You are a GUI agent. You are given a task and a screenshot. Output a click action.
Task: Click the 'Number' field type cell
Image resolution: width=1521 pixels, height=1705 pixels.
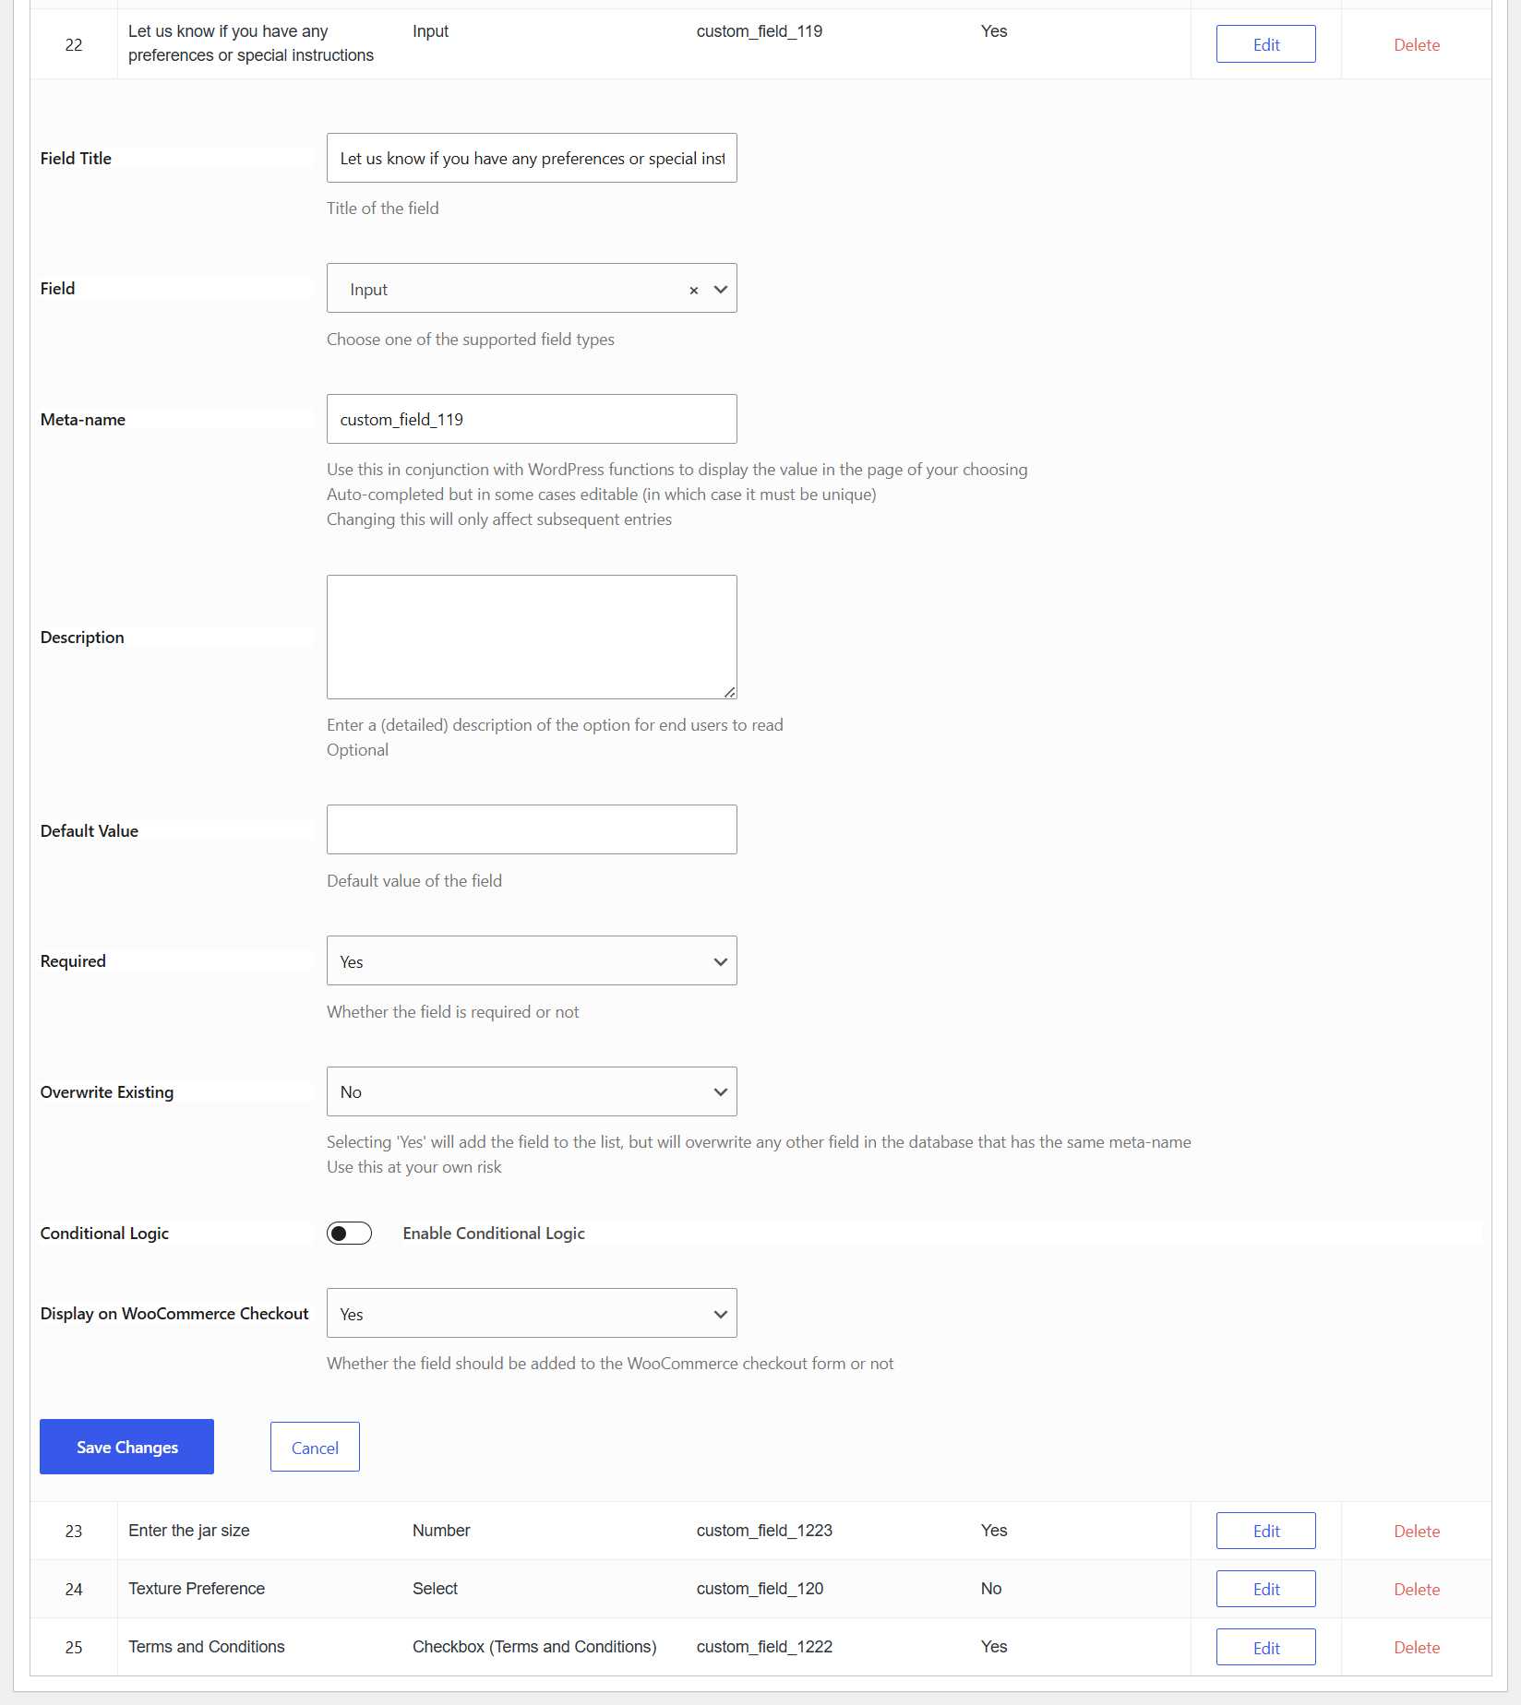coord(441,1531)
